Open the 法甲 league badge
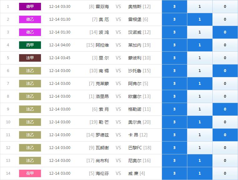This screenshot has width=238, height=180. (x=30, y=58)
